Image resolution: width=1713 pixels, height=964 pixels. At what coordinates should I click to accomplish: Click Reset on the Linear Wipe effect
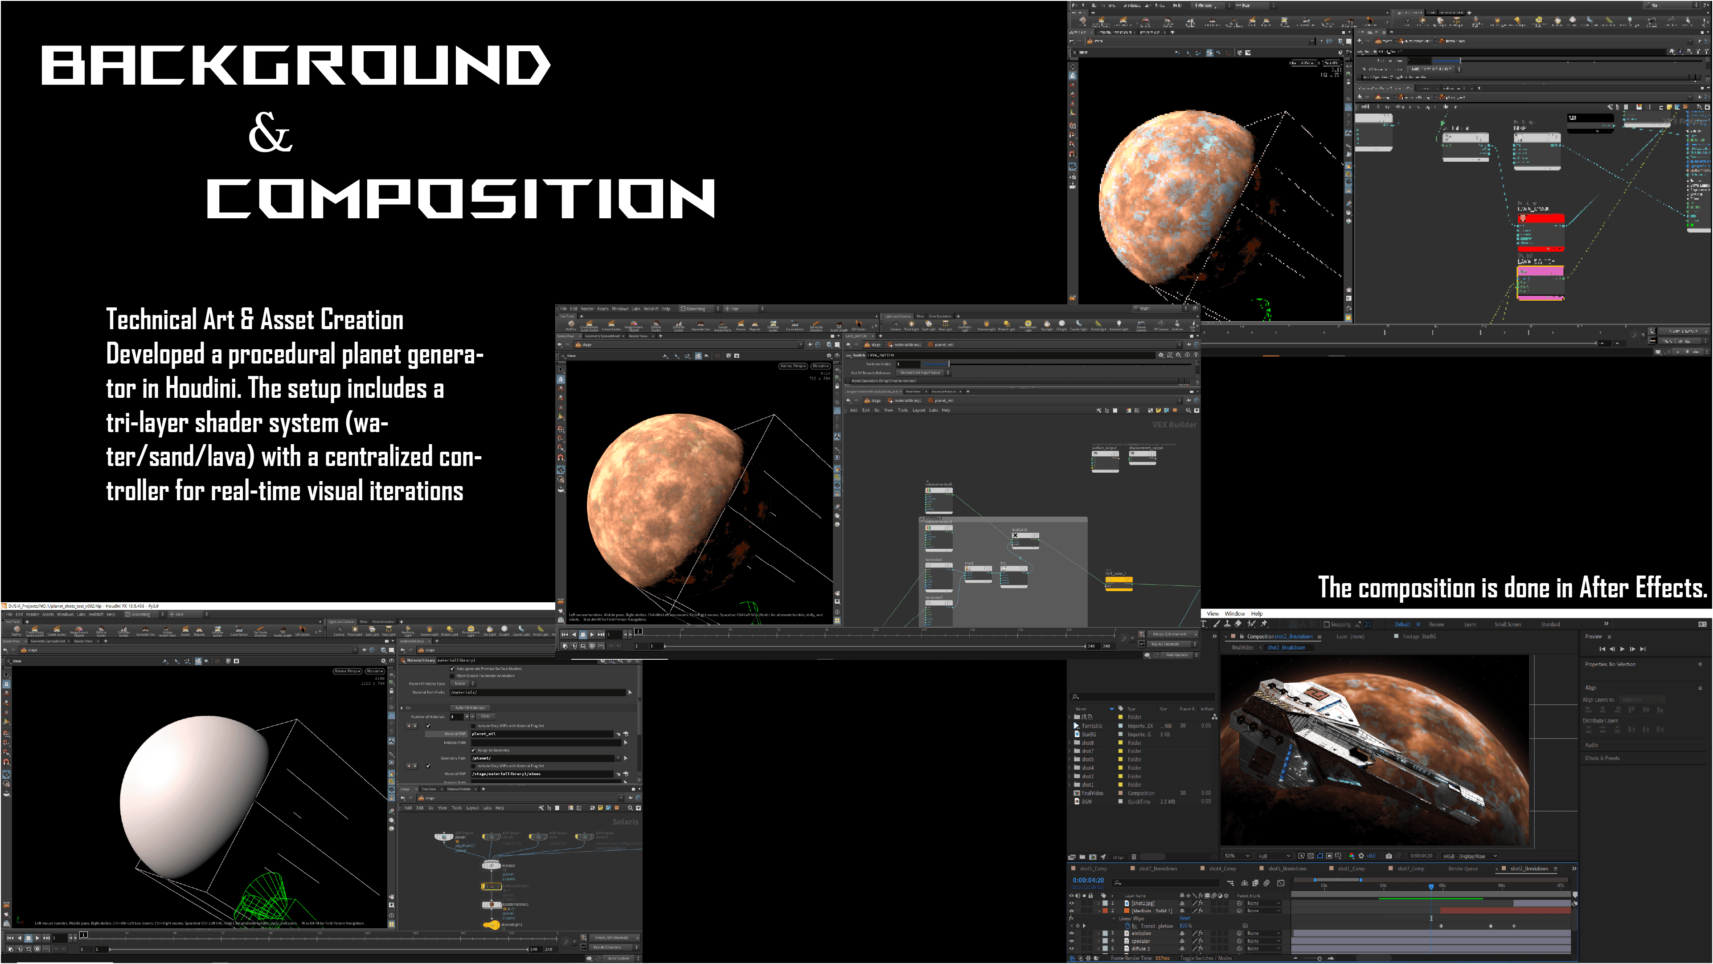(1185, 918)
